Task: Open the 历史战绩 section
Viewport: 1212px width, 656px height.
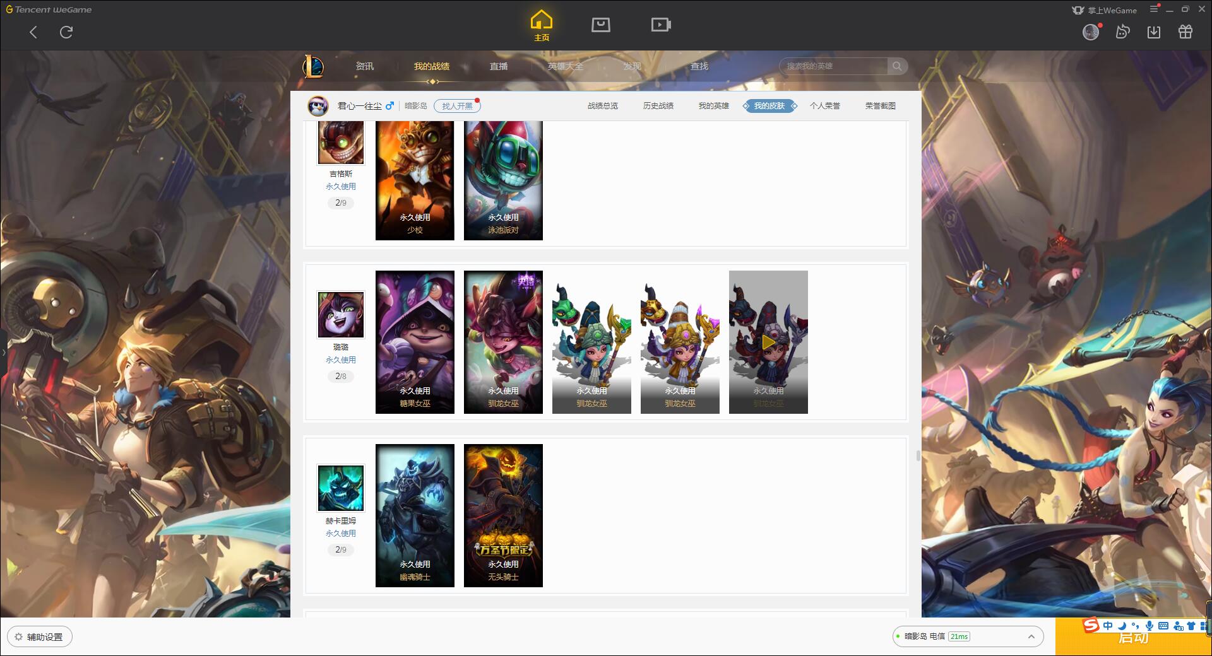Action: tap(658, 106)
